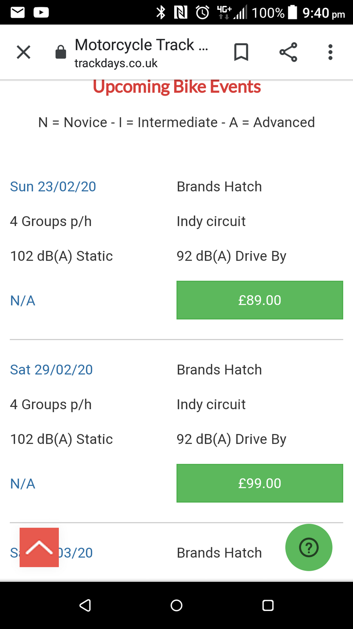Viewport: 353px width, 629px height.
Task: Tap the Upcoming Bike Events heading
Action: coord(176,87)
